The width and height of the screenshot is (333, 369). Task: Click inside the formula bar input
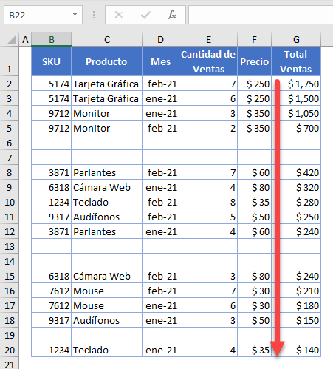click(261, 15)
